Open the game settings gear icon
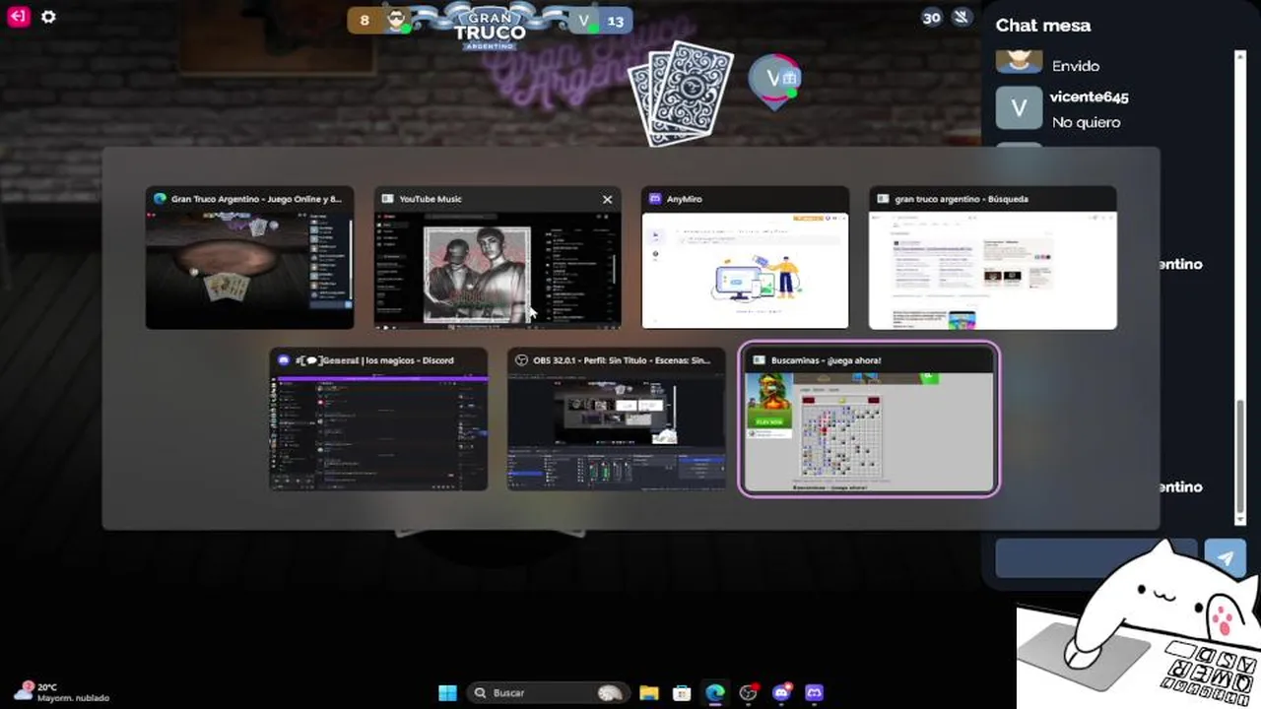1261x709 pixels. pyautogui.click(x=48, y=17)
